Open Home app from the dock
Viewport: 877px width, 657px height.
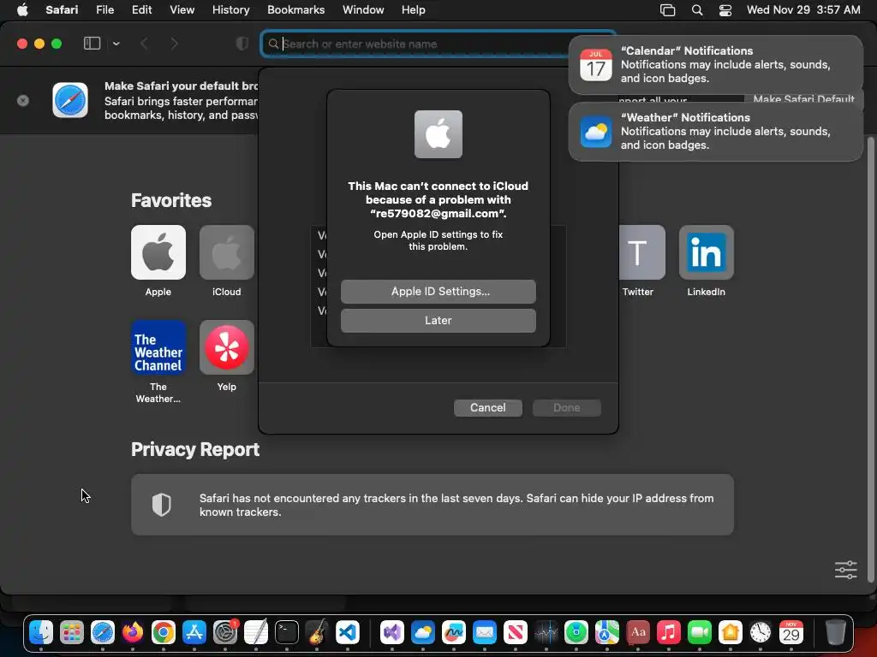coord(730,632)
